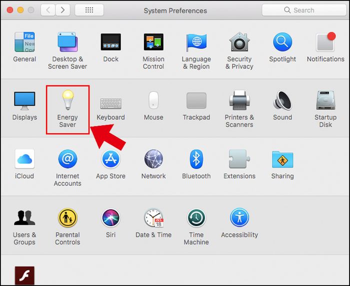Minimize the System Preferences window

[x=20, y=10]
